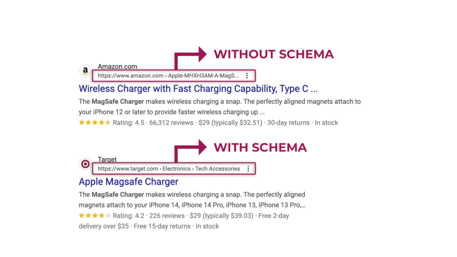
Task: Select the Tech Accessories breadcrumb
Action: pos(217,169)
